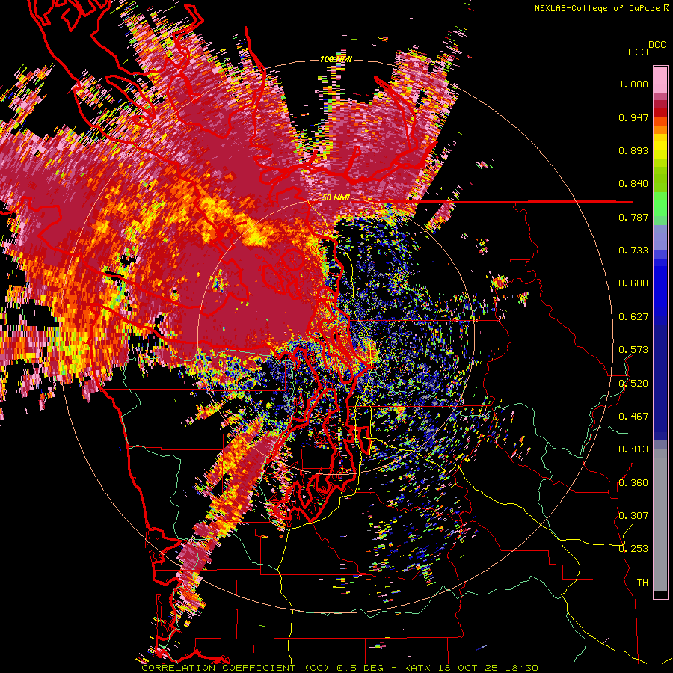Click the gray band of the color scale
673x673 pixels.
660,520
